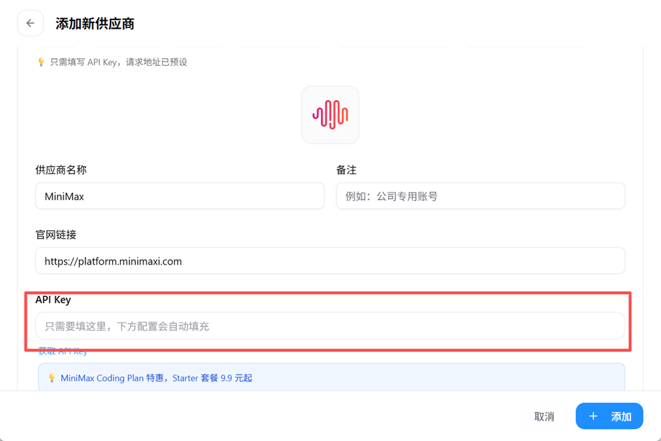
Task: Click the lightbulb icon beside the API Key hint
Action: [41, 62]
